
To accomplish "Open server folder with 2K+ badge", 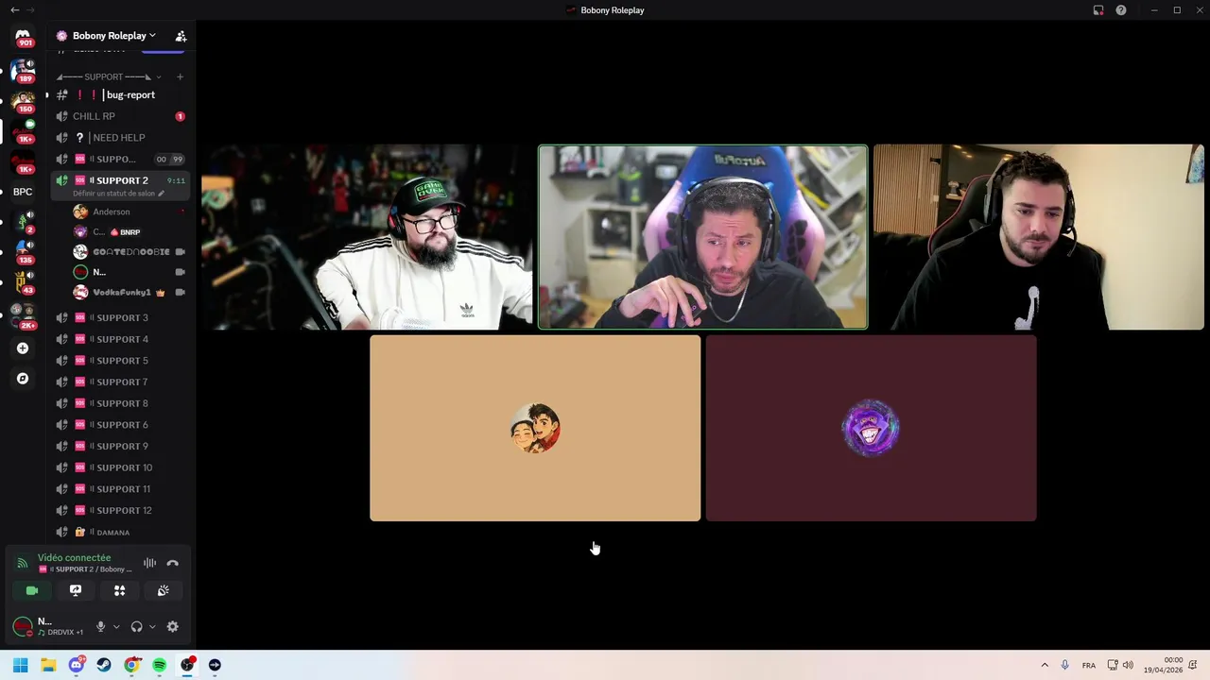I will tap(23, 314).
